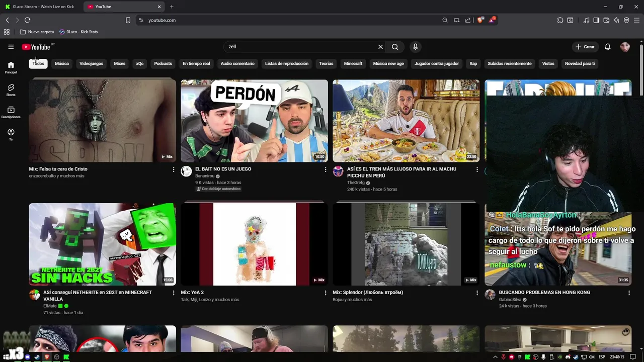Open options for EL BAIT NO ES UN JUEGO
Viewport: 644px width, 362px height.
pos(325,169)
